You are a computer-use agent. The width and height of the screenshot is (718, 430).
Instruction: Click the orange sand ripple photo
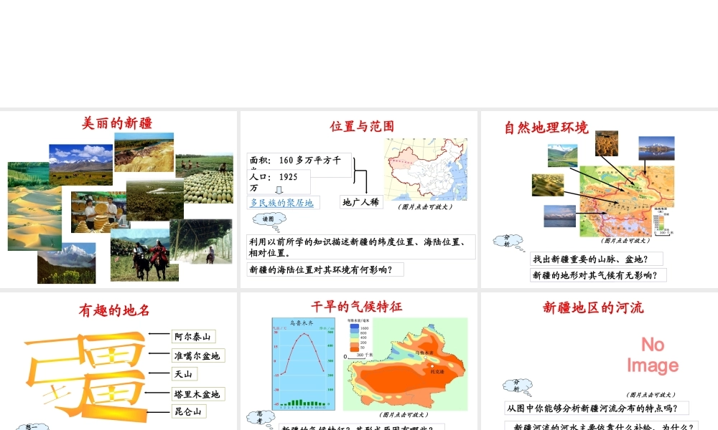click(x=607, y=143)
